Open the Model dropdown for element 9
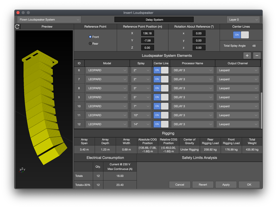277x208 pixels. 107,97
